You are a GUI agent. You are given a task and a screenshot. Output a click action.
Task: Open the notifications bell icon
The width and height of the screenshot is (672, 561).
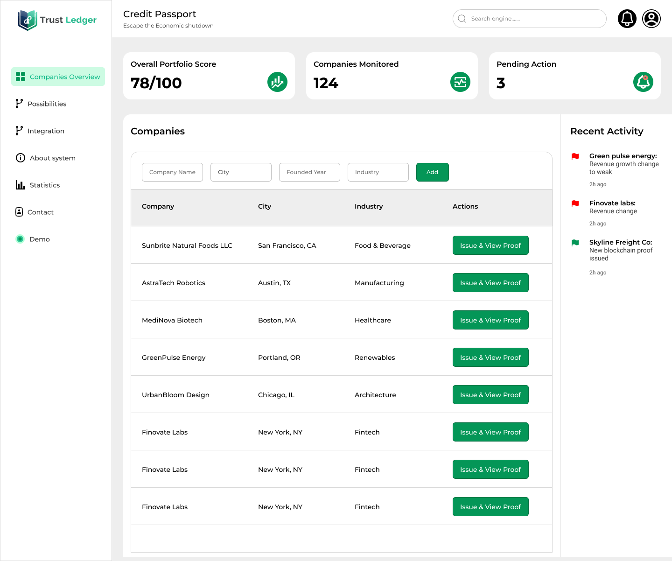[627, 19]
